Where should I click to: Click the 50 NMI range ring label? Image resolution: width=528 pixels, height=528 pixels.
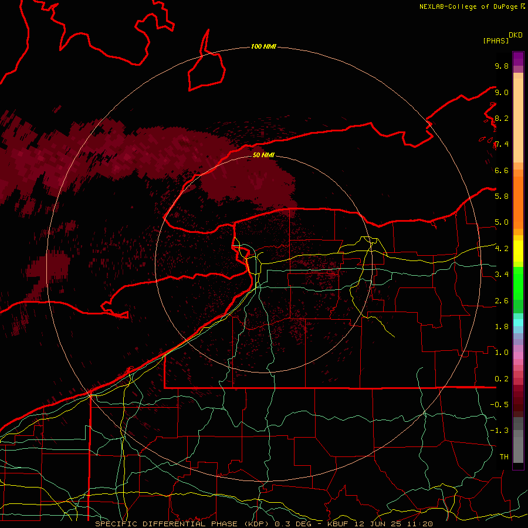click(x=263, y=155)
